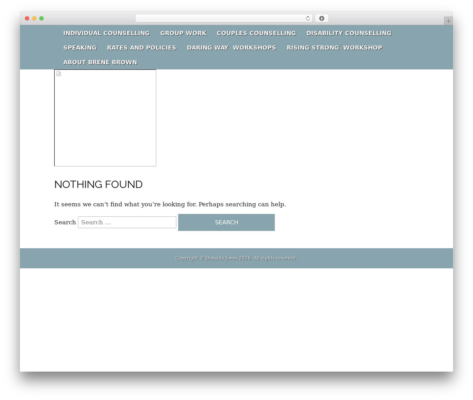
Task: View Rates and Policies
Action: 142,48
